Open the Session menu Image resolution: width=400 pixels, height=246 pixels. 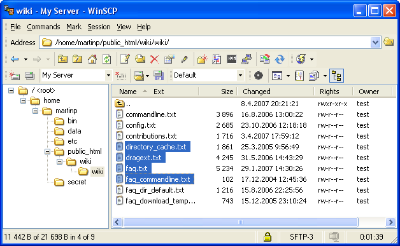(x=99, y=27)
